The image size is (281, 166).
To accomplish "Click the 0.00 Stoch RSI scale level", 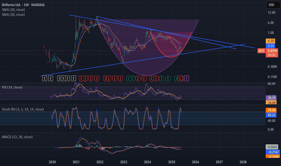I will (x=271, y=129).
